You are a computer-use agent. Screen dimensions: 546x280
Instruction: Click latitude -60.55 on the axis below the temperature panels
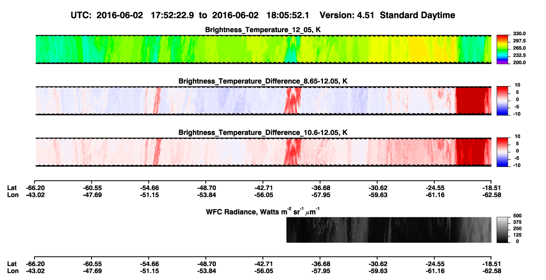[x=92, y=188]
